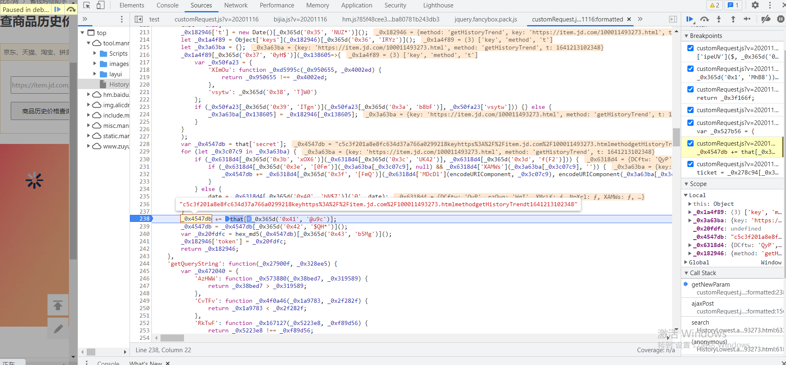Uncheck the var _0x527b56 breakpoint
The width and height of the screenshot is (786, 365).
pos(690,122)
